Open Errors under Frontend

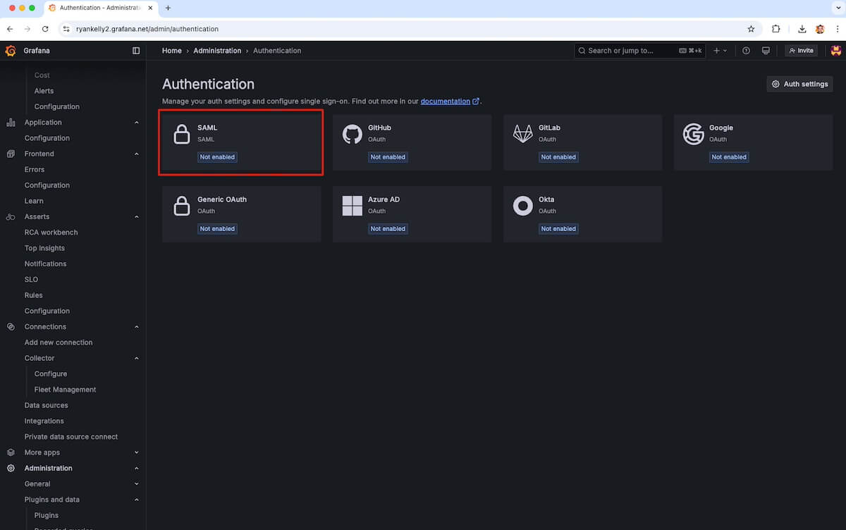(35, 170)
